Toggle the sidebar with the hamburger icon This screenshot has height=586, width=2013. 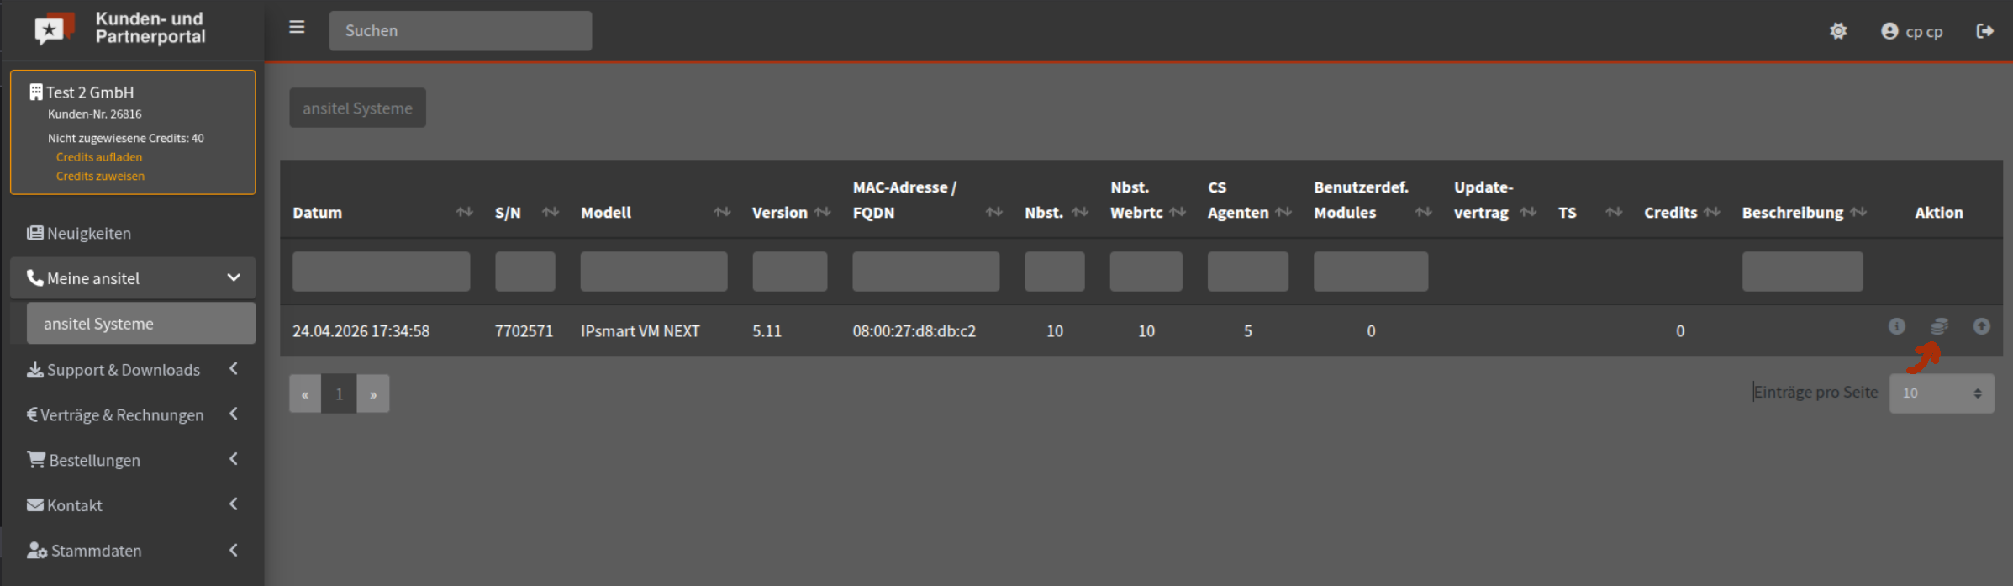tap(297, 28)
